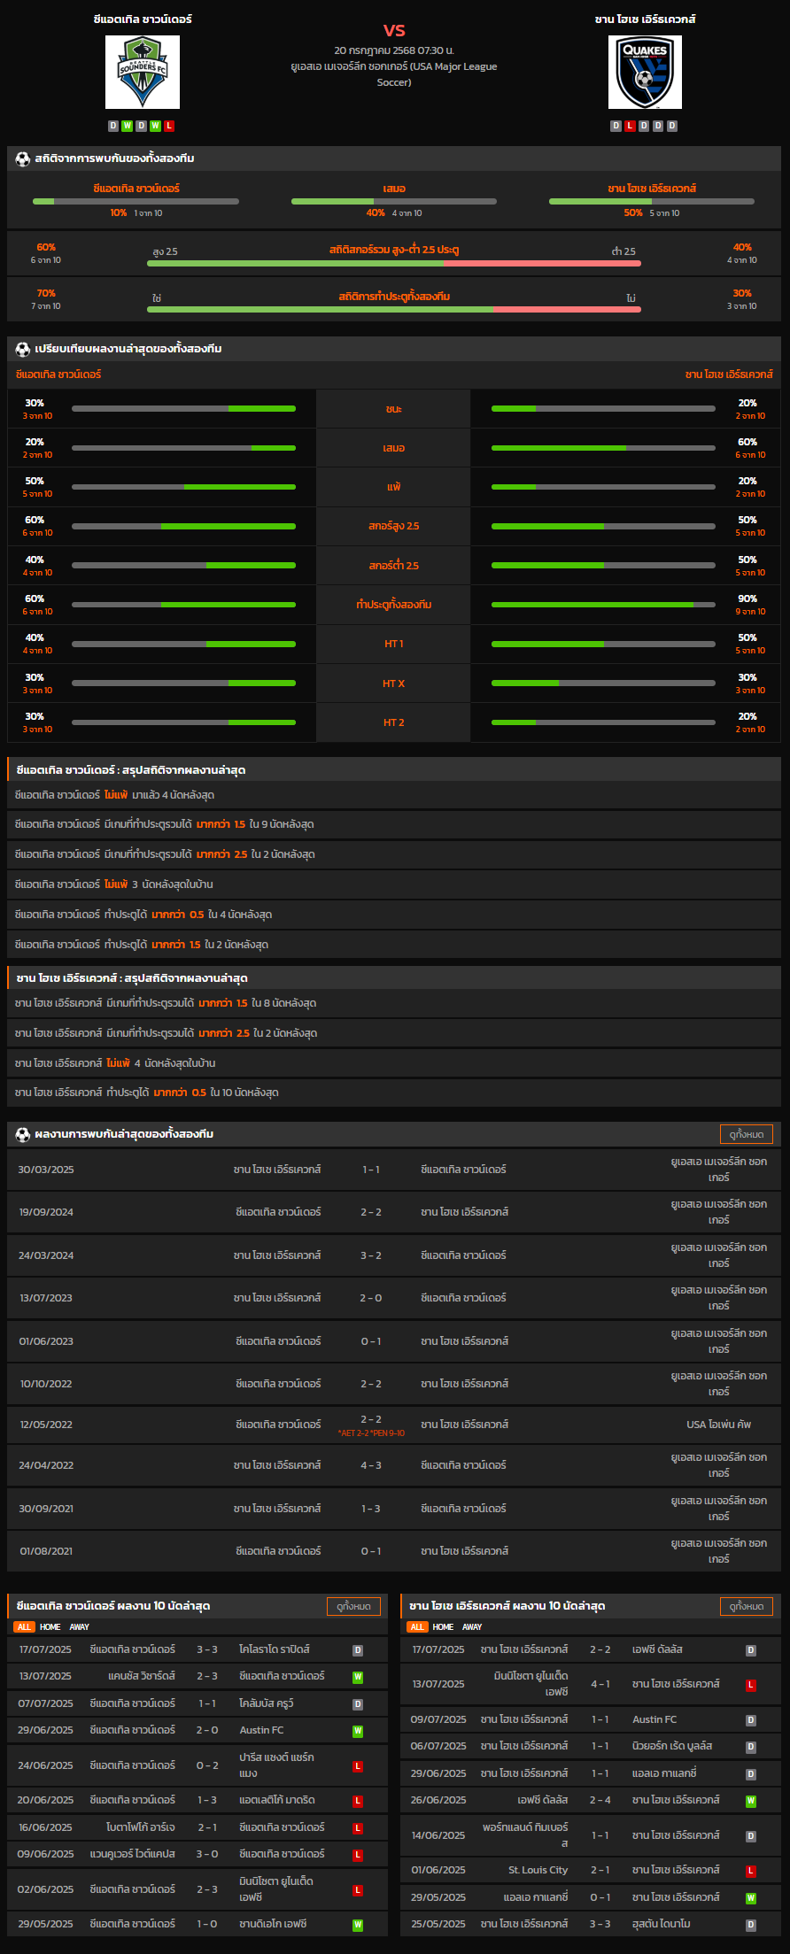Select the AWAY tab in Quakes last 10 matches
Screen dimensions: 790x1954
[473, 1627]
